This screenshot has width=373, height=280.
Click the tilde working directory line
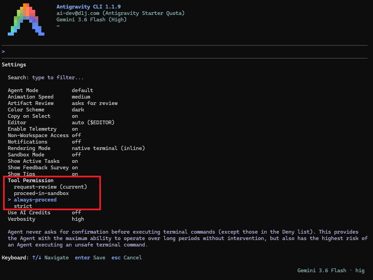tap(58, 26)
